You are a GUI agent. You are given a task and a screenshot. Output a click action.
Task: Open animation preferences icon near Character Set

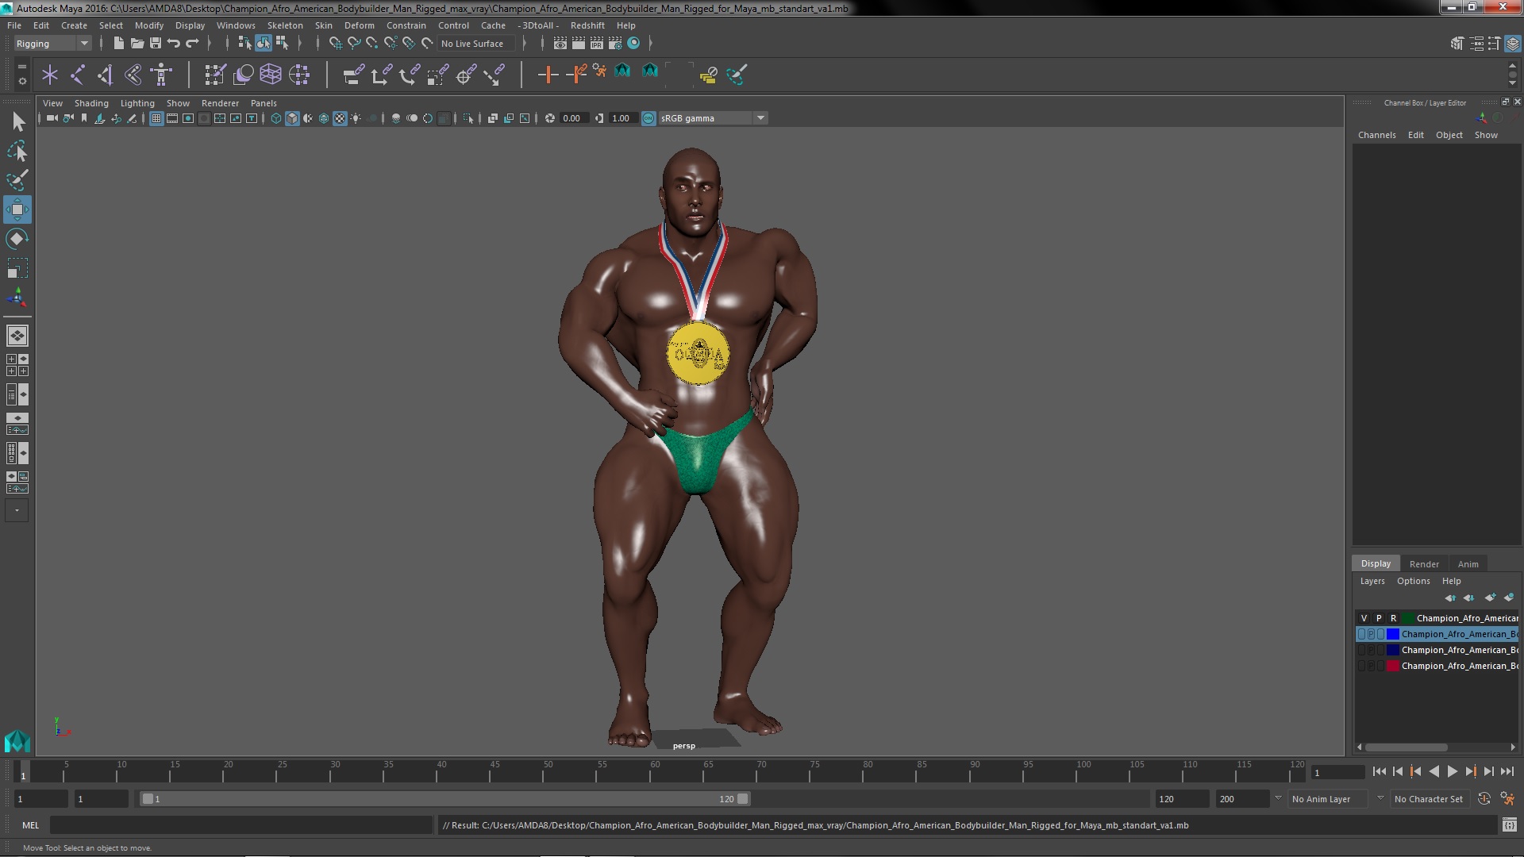pos(1507,799)
